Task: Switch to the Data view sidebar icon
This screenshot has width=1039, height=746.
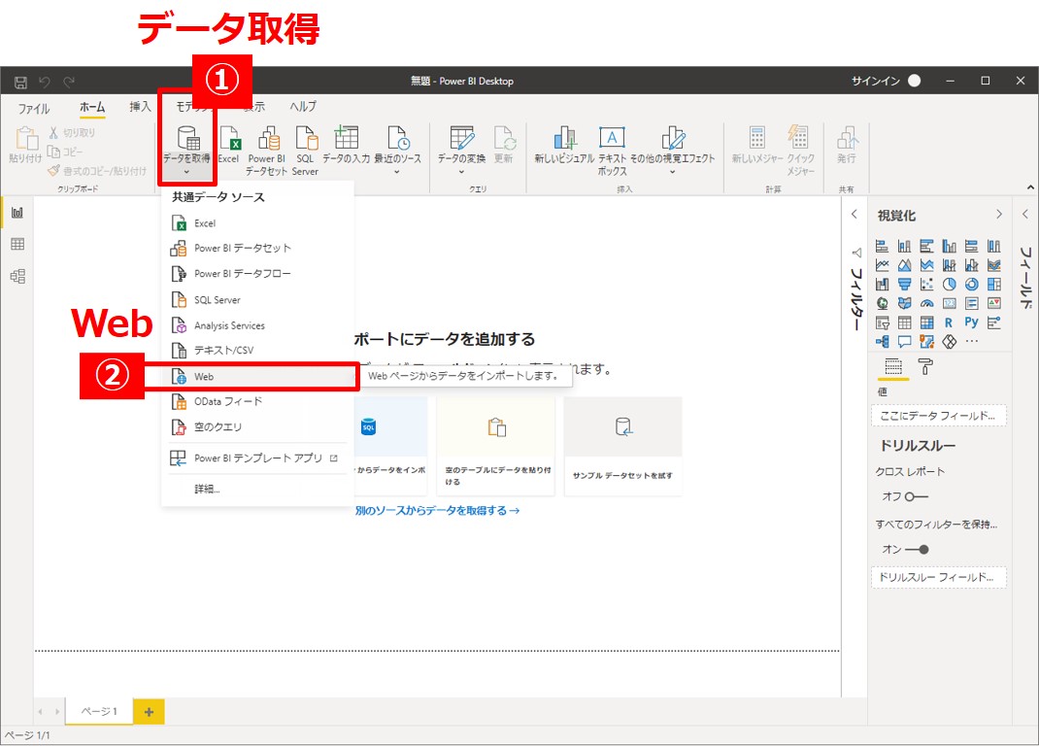Action: pos(17,245)
